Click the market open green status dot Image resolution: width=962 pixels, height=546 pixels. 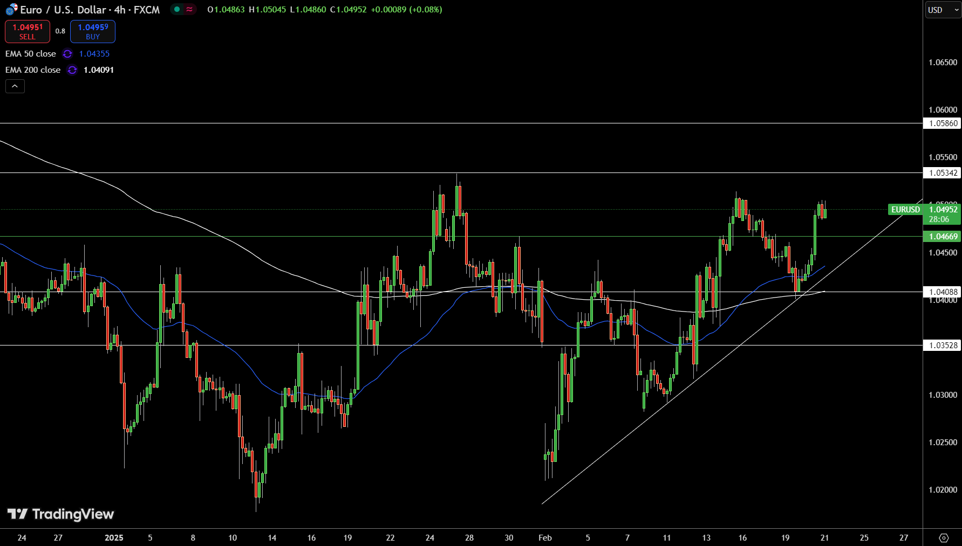(177, 9)
